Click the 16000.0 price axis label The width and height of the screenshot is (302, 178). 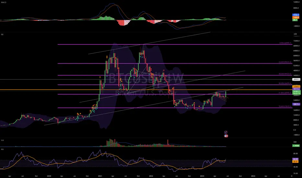(x=296, y=110)
